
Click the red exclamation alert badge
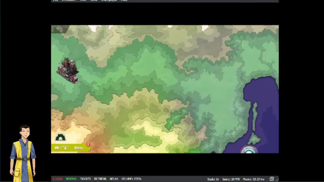click(88, 145)
